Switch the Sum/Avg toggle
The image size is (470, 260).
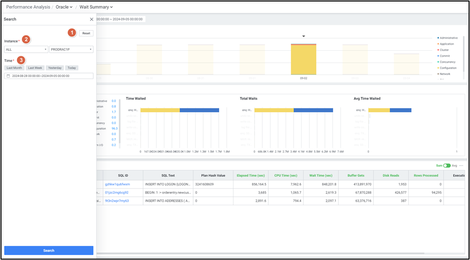(x=447, y=166)
